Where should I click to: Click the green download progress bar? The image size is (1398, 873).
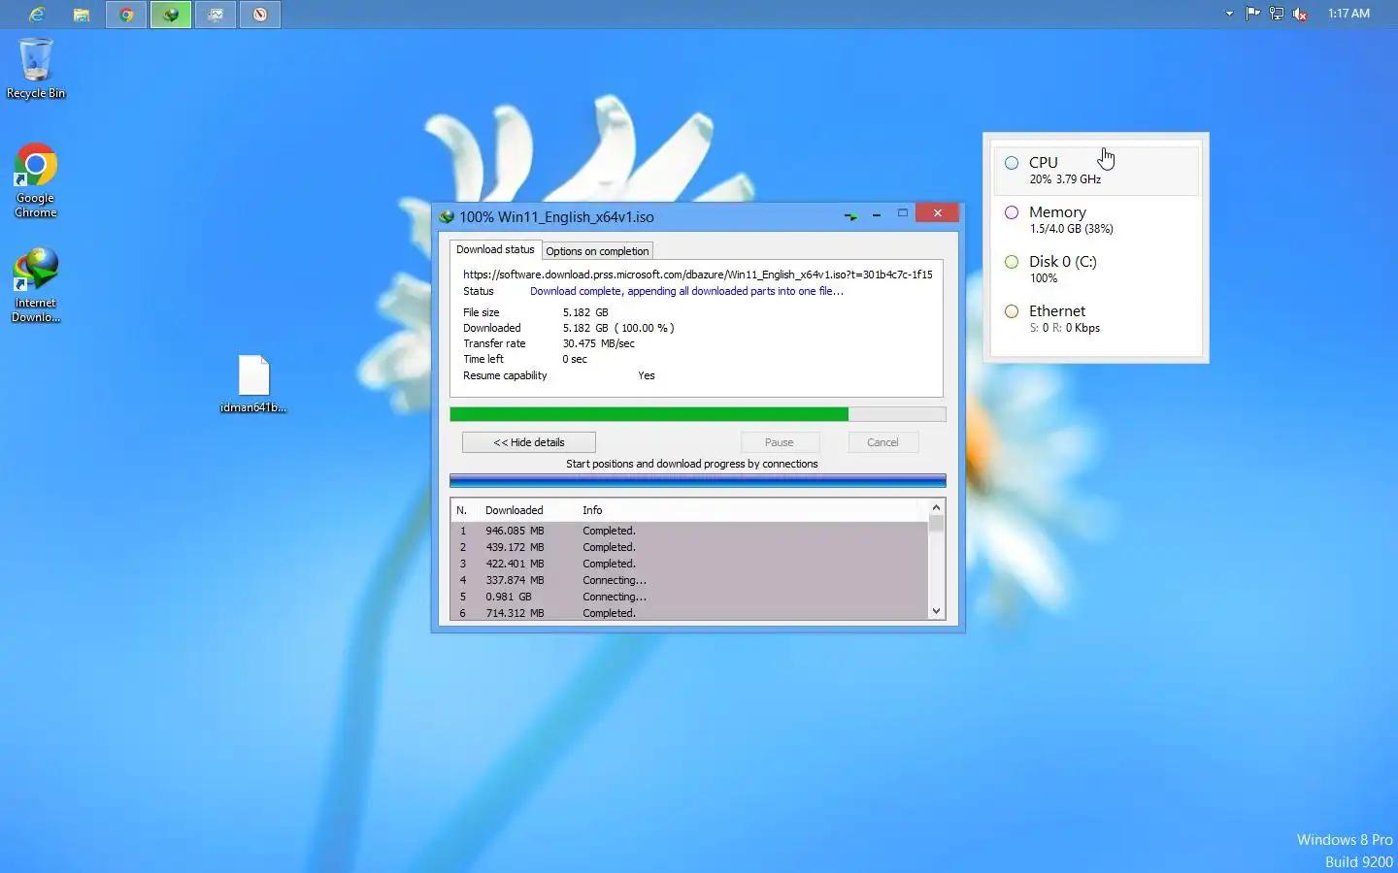click(697, 414)
